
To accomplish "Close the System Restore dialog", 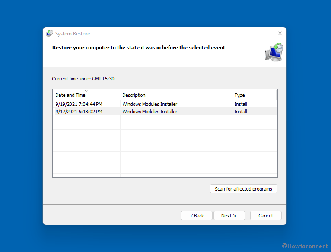I will tap(280, 33).
